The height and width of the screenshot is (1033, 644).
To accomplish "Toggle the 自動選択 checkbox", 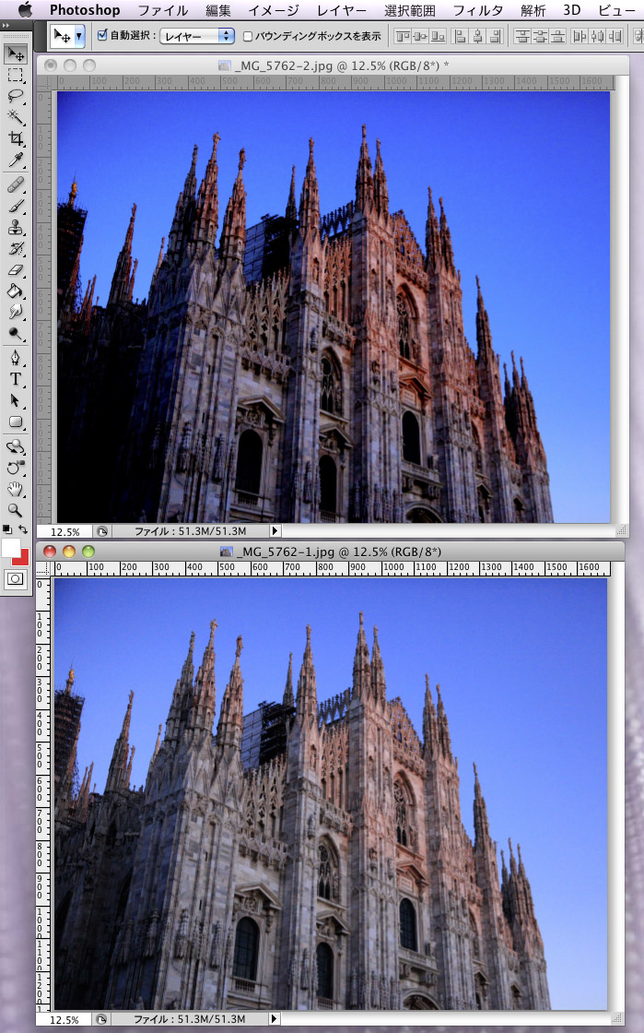I will click(102, 36).
